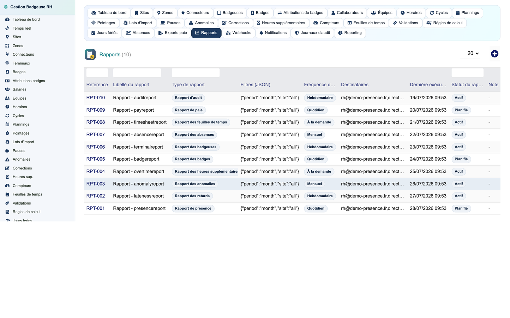The height and width of the screenshot is (318, 510).
Task: Click the Rapports page header icon
Action: (90, 54)
